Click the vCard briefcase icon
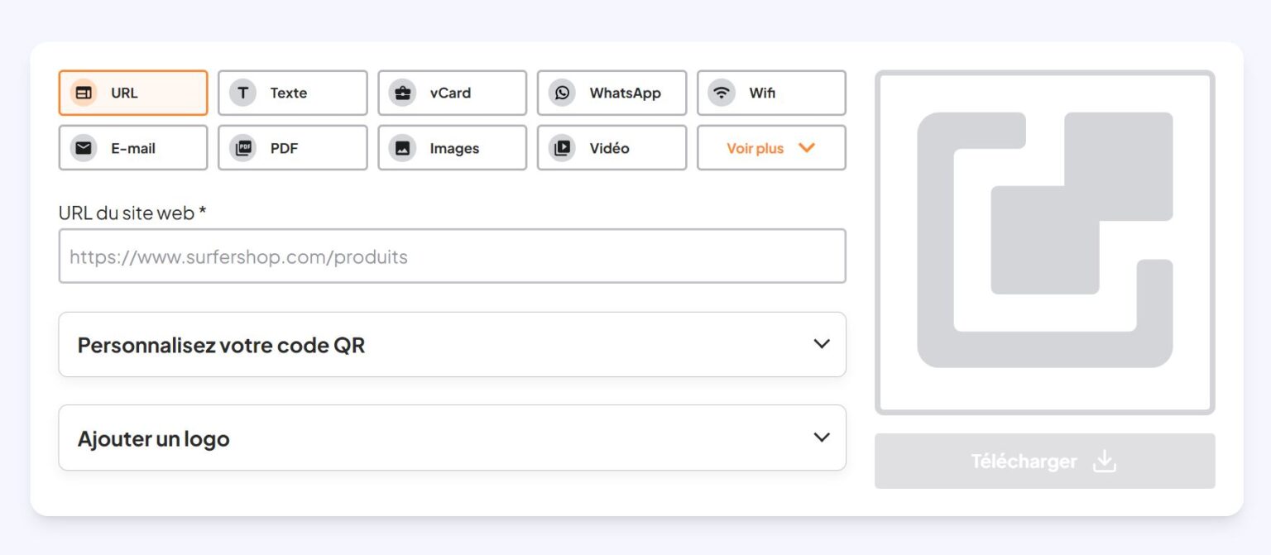Viewport: 1271px width, 555px height. tap(402, 93)
